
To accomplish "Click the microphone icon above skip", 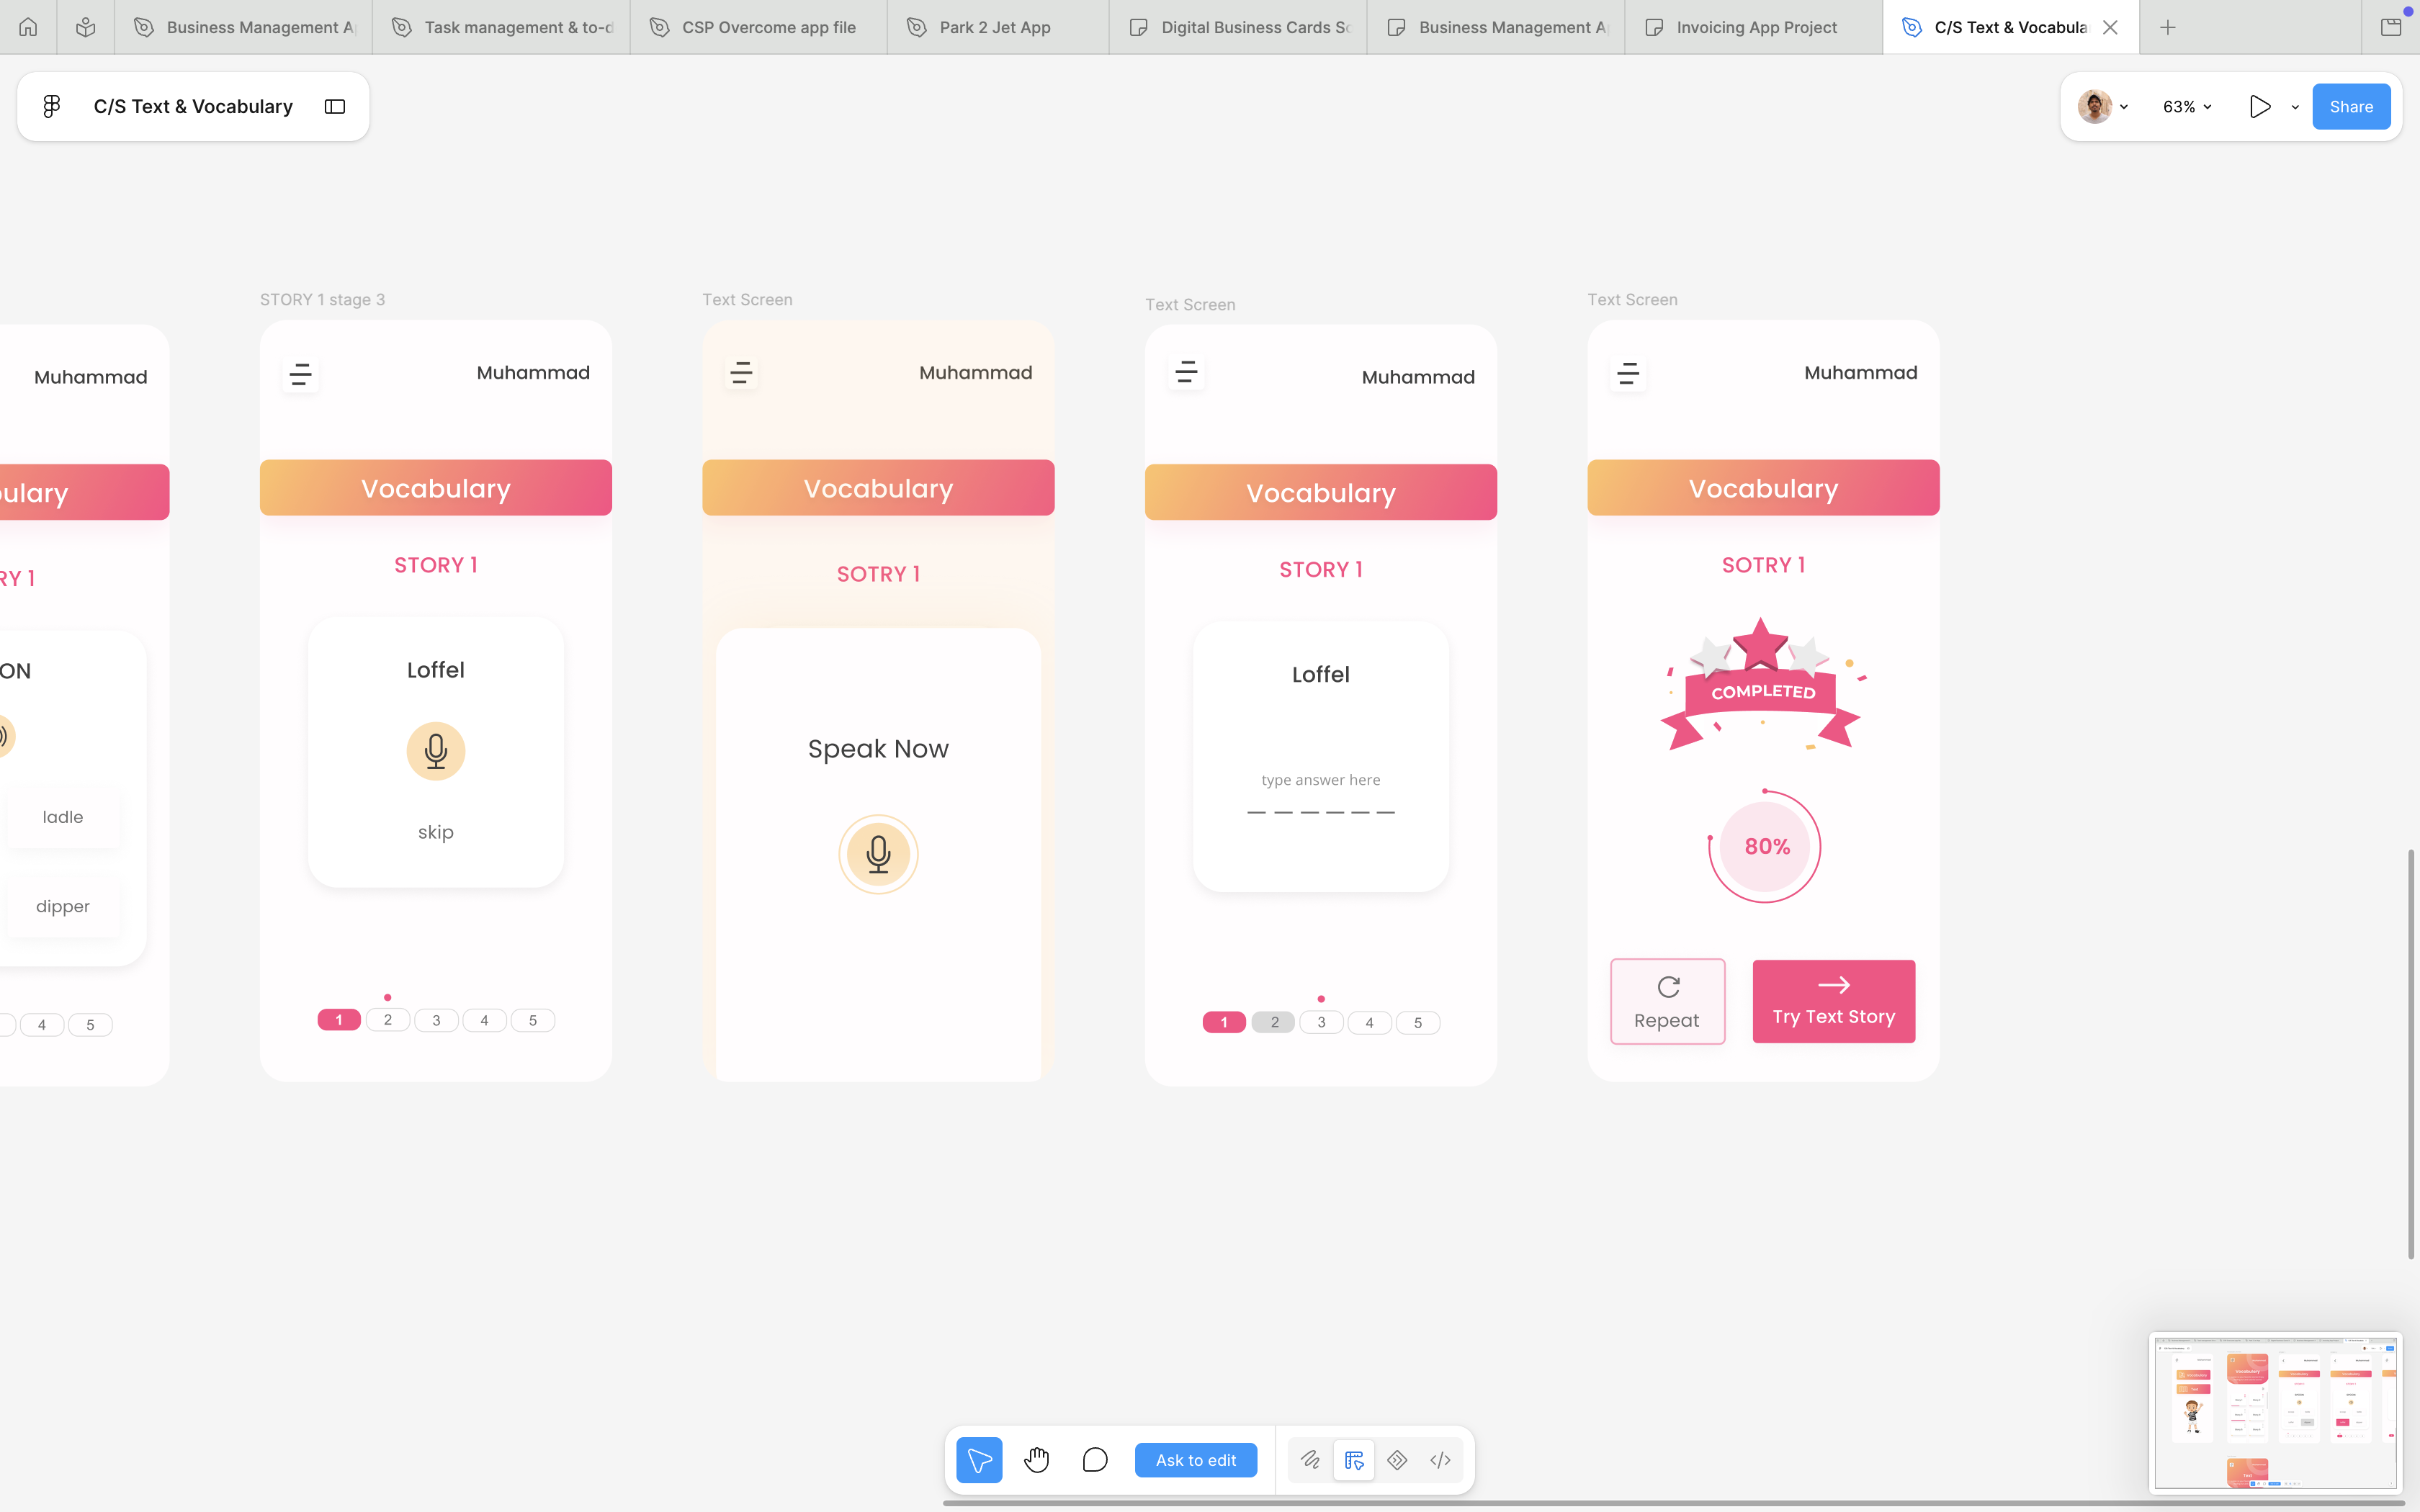I will click(436, 751).
